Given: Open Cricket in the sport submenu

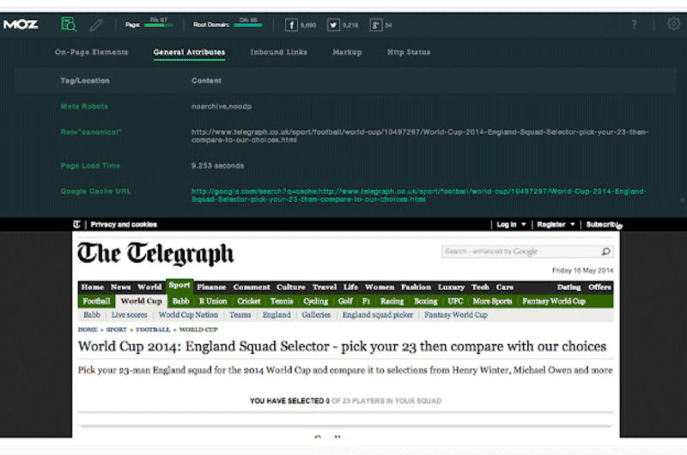Looking at the screenshot, I should (249, 301).
